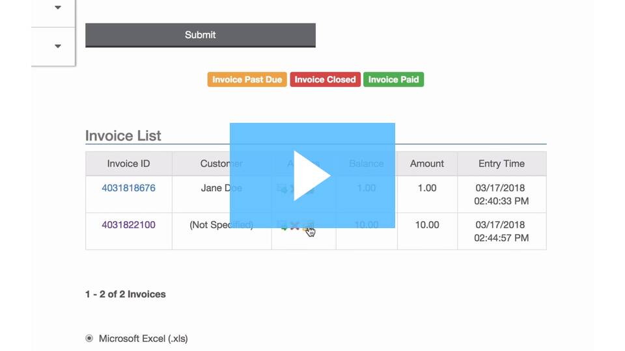Open invoice 4031818676

point(128,188)
